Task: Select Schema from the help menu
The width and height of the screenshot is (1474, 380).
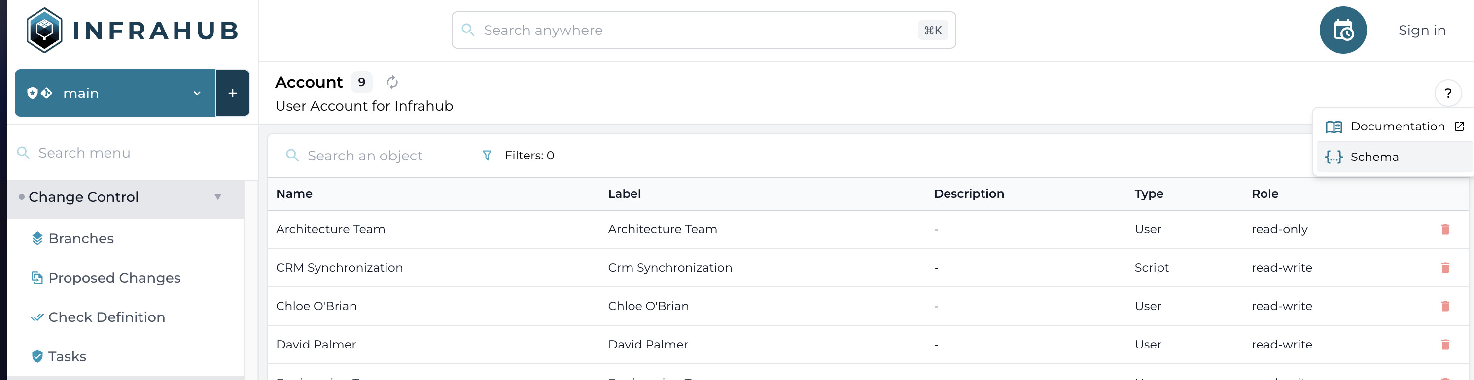Action: coord(1374,157)
